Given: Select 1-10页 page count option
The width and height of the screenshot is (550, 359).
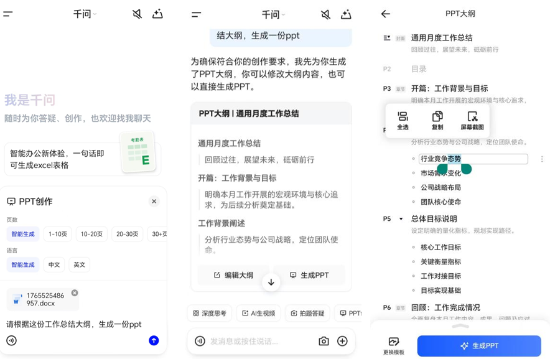Looking at the screenshot, I should pyautogui.click(x=57, y=234).
